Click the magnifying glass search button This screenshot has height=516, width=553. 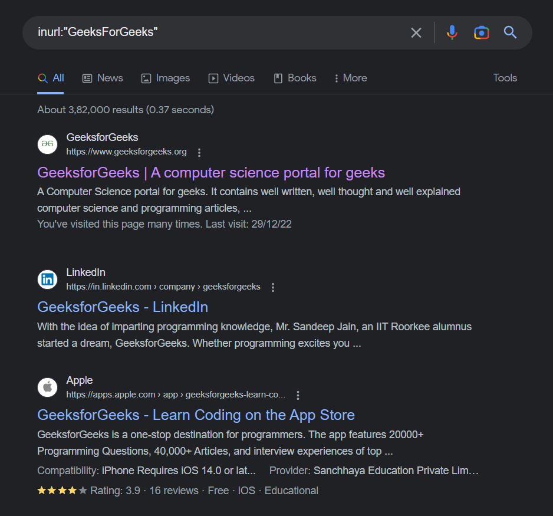(511, 32)
